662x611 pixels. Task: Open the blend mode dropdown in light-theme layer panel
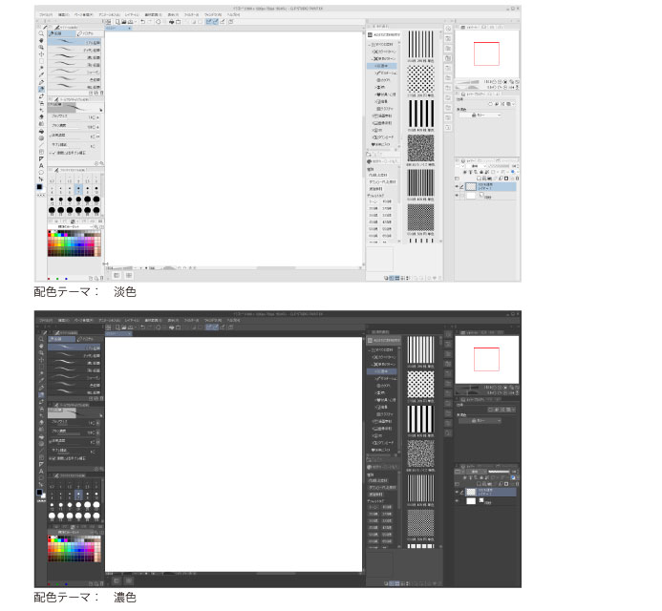[x=477, y=166]
